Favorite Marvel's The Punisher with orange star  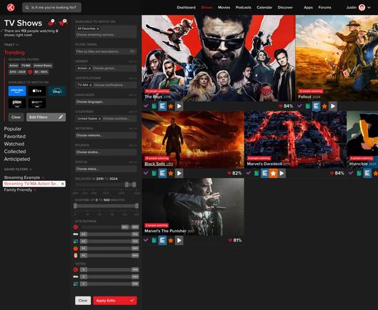(171, 240)
